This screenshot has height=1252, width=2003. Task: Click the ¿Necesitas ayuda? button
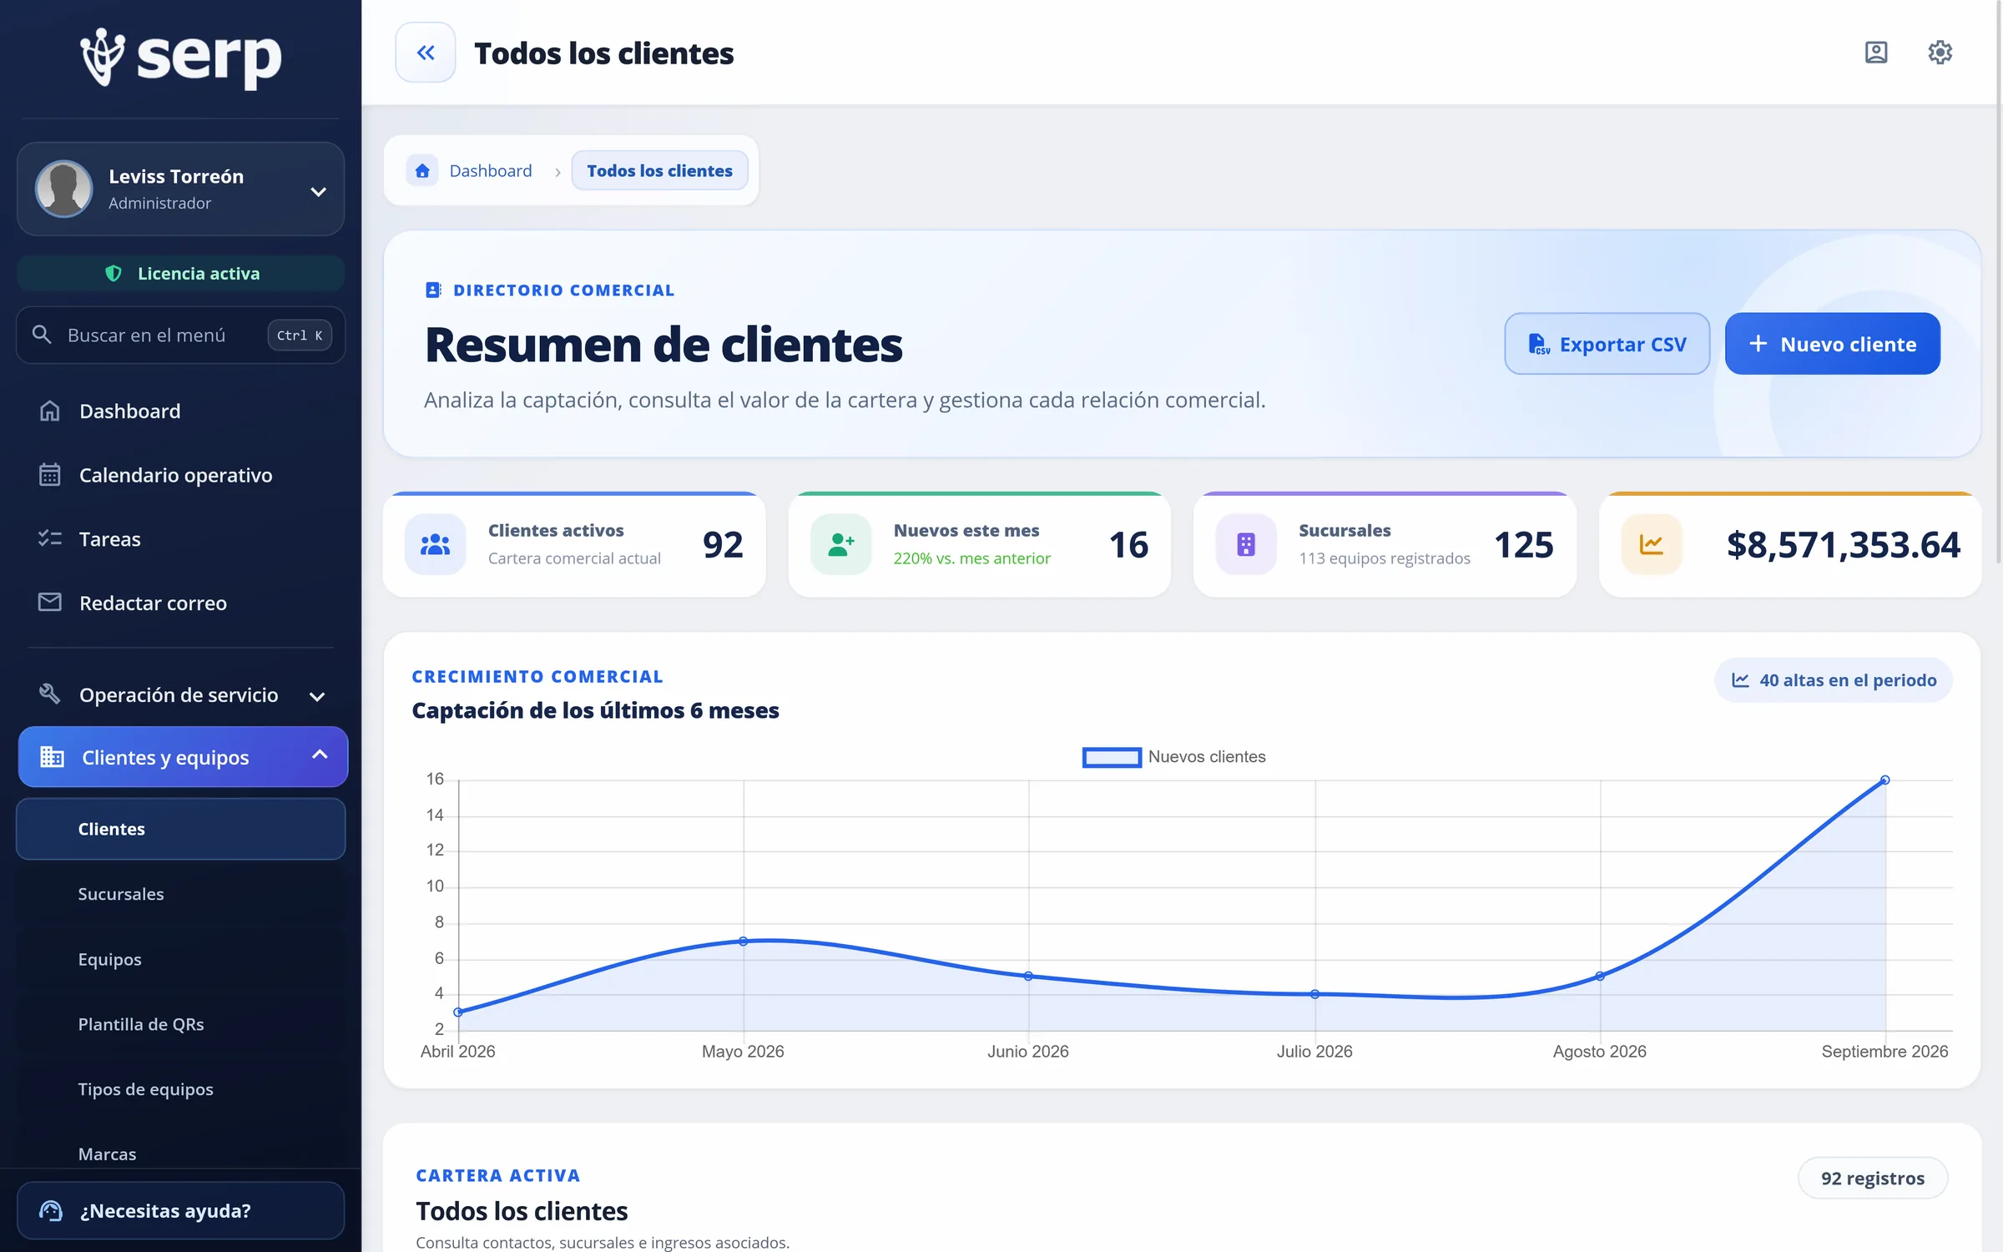[x=181, y=1210]
